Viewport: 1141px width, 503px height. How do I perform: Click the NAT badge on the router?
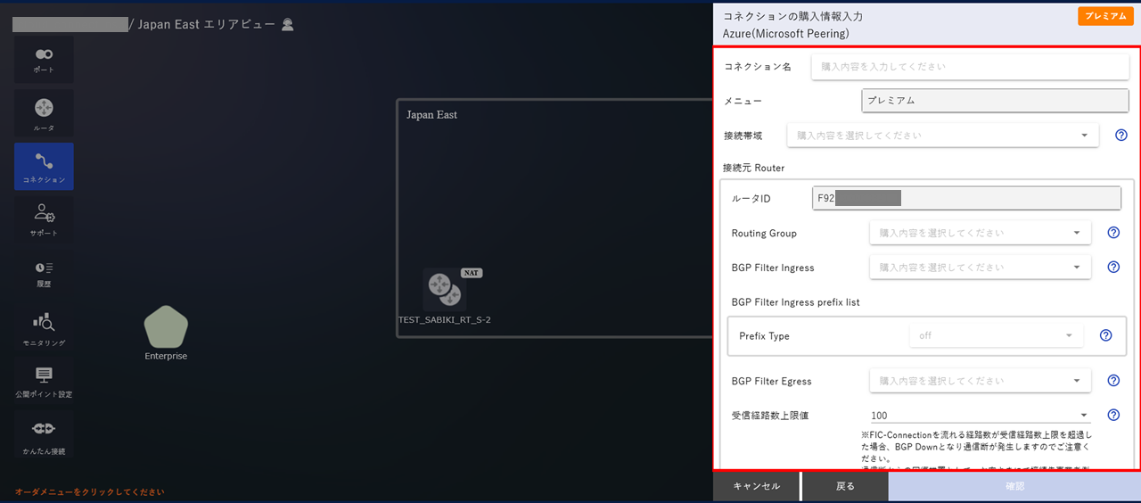472,273
